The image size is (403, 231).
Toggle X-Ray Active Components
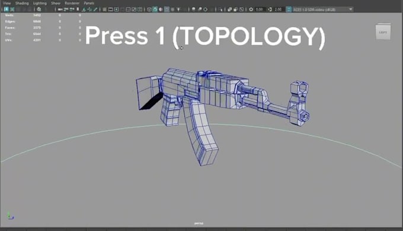pyautogui.click(x=235, y=10)
